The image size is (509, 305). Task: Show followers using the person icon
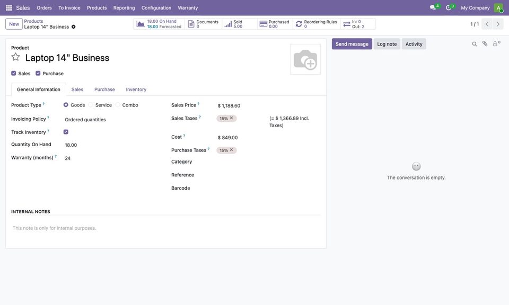pyautogui.click(x=496, y=44)
